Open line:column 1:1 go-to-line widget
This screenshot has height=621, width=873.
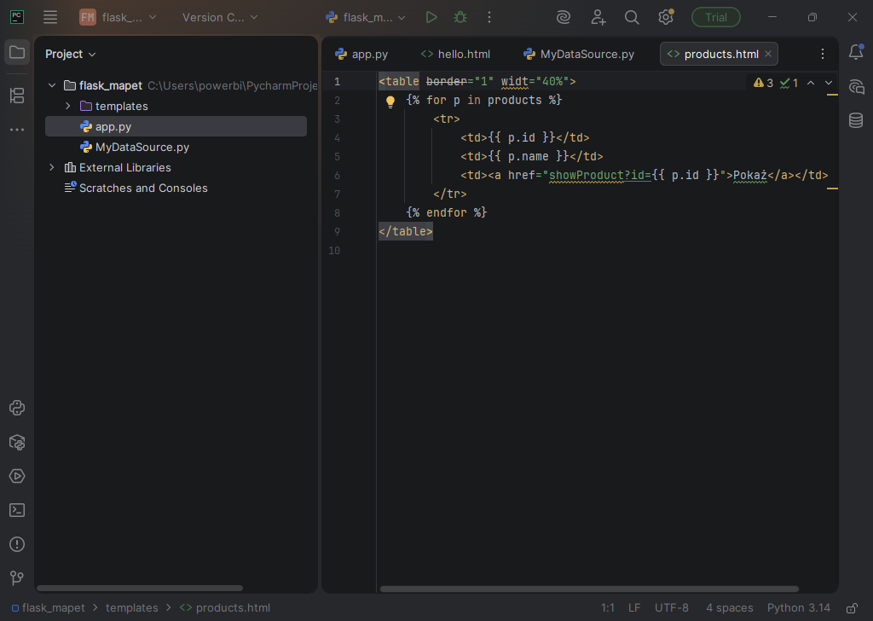pos(607,607)
